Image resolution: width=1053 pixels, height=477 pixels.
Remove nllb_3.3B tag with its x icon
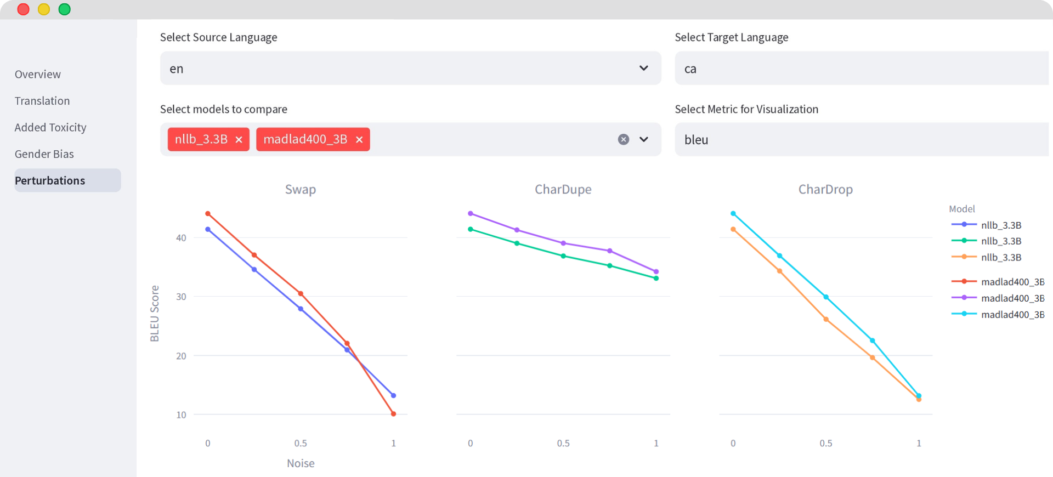(x=239, y=140)
